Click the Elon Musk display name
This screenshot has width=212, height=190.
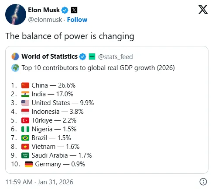tap(44, 10)
